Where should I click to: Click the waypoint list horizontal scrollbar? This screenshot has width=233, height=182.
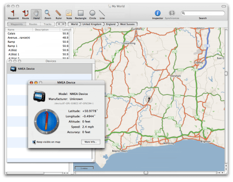pyautogui.click(x=26, y=173)
